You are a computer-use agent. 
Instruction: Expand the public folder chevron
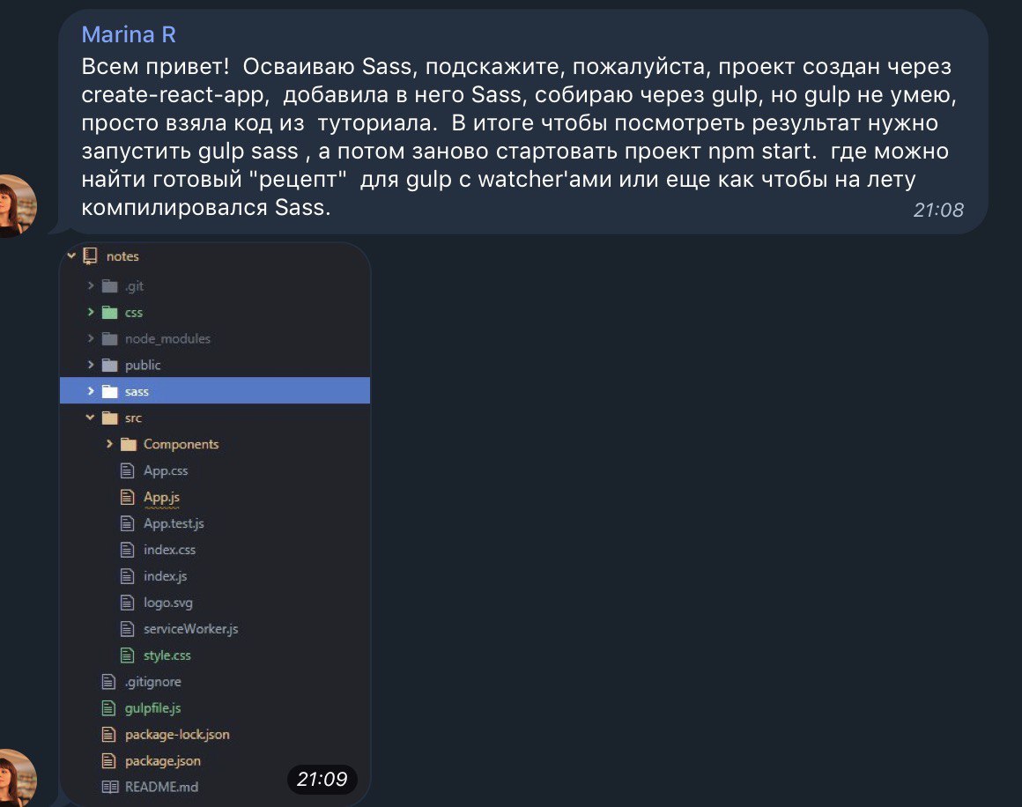coord(91,365)
